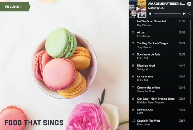The height and width of the screenshot is (130, 193).
Task: Skip to the previous track
Action: tap(150, 14)
